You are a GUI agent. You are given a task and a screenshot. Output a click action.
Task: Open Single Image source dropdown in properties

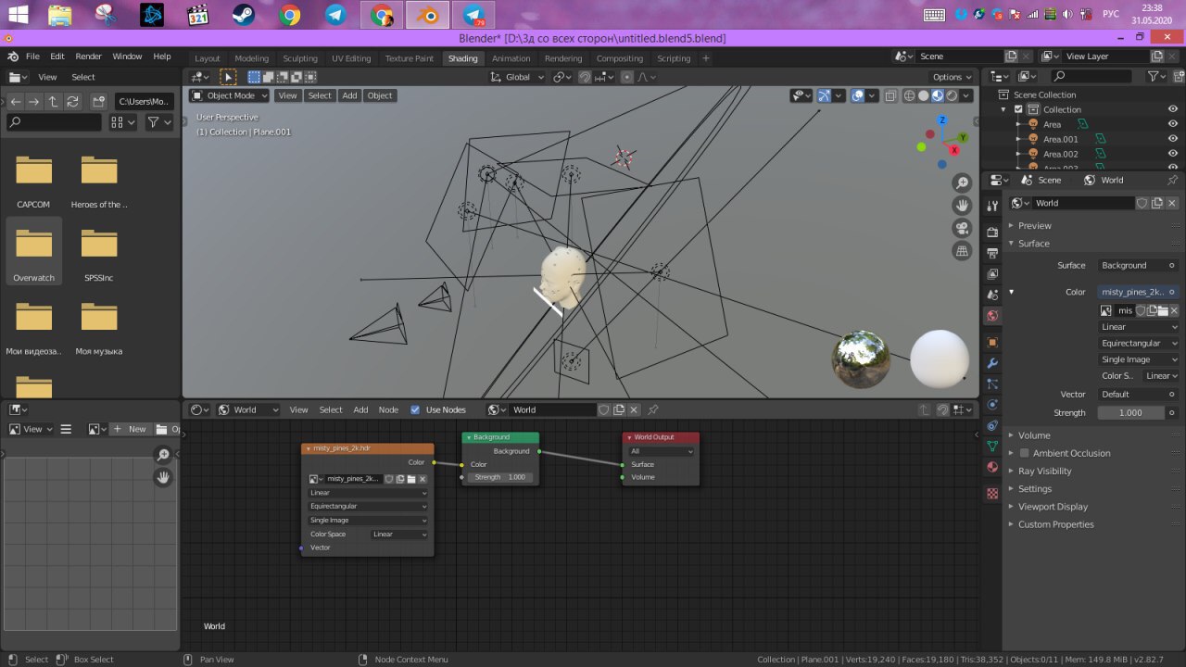click(1139, 359)
